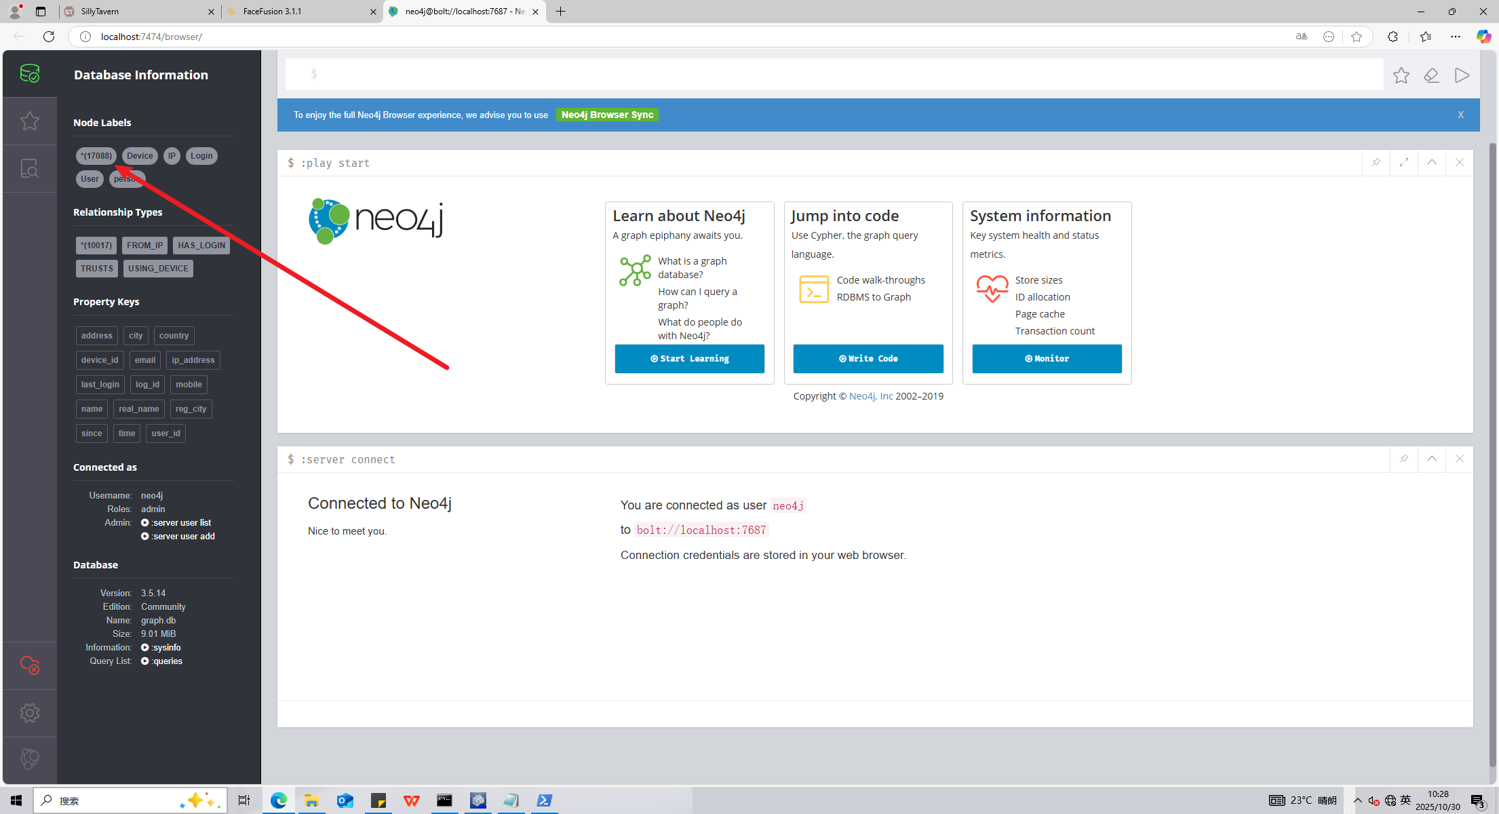Collapse the :server connect frame

1432,459
